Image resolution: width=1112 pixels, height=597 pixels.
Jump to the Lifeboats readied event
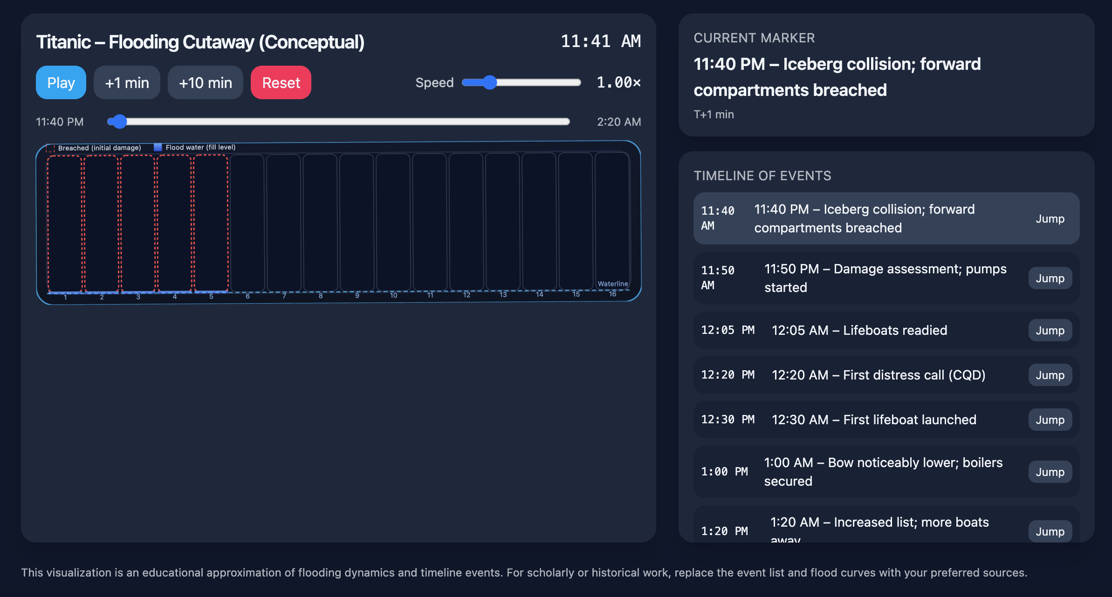[x=1050, y=330]
